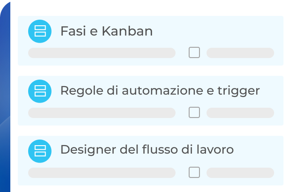
Task: Click the Designer del flusso di lavoro icon
Action: point(40,150)
